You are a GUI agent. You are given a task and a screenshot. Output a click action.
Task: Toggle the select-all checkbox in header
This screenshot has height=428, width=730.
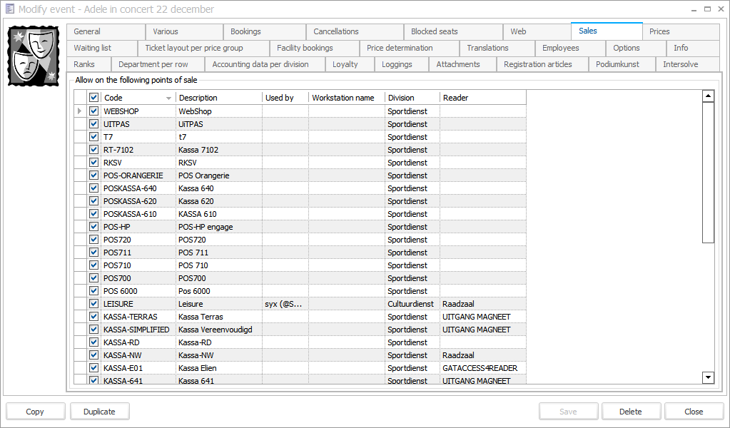(93, 98)
